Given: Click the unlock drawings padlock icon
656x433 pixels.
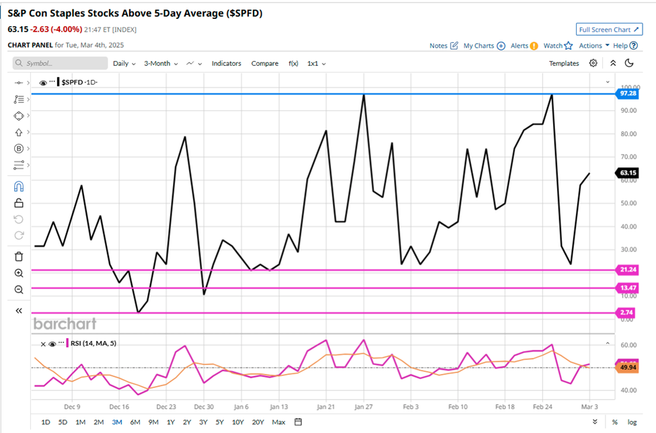Looking at the screenshot, I should pyautogui.click(x=19, y=203).
